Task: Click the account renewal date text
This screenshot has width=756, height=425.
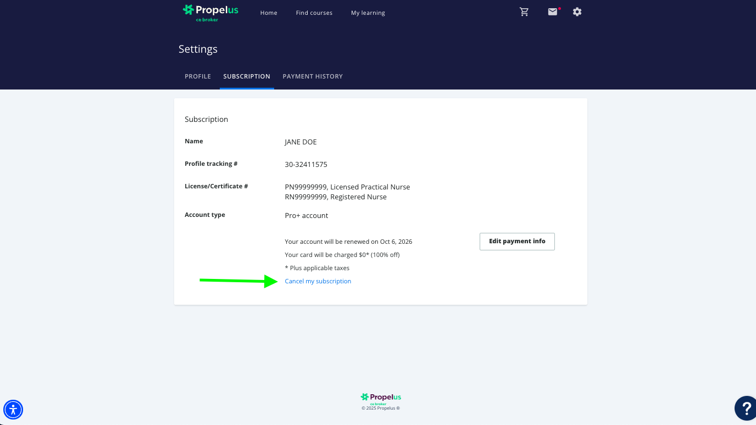Action: pyautogui.click(x=348, y=242)
